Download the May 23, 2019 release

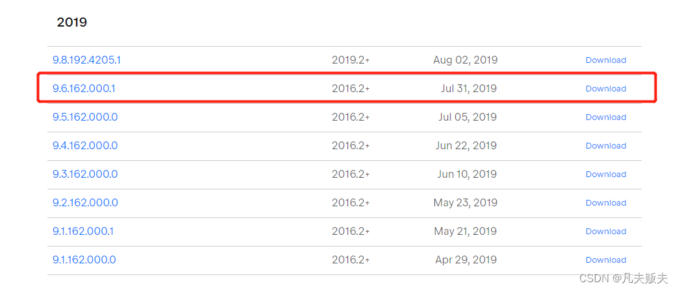pyautogui.click(x=606, y=202)
